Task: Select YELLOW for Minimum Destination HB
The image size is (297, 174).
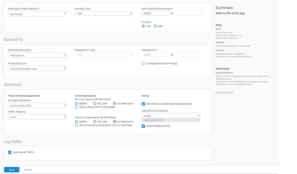Action: pyautogui.click(x=95, y=122)
